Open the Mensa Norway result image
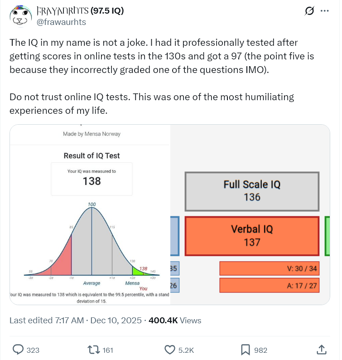This screenshot has width=342, height=360. pos(91,214)
